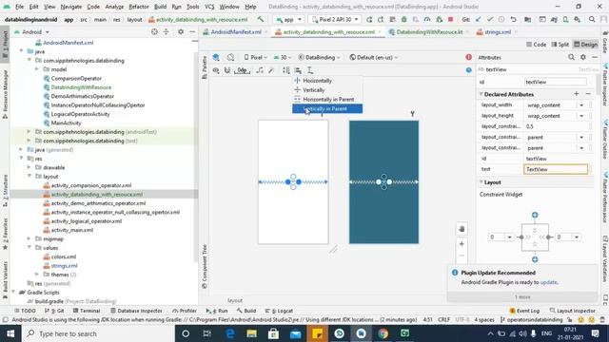The height and width of the screenshot is (342, 609).
Task: Click the infer constraints wand icon
Action: tap(271, 70)
